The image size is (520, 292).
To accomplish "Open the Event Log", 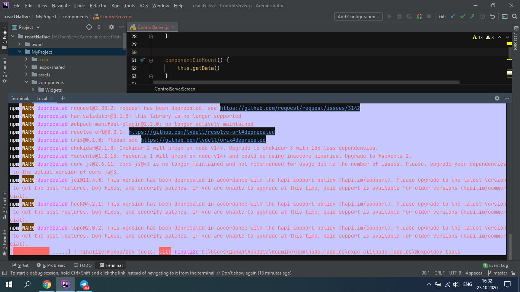I will pos(495,265).
